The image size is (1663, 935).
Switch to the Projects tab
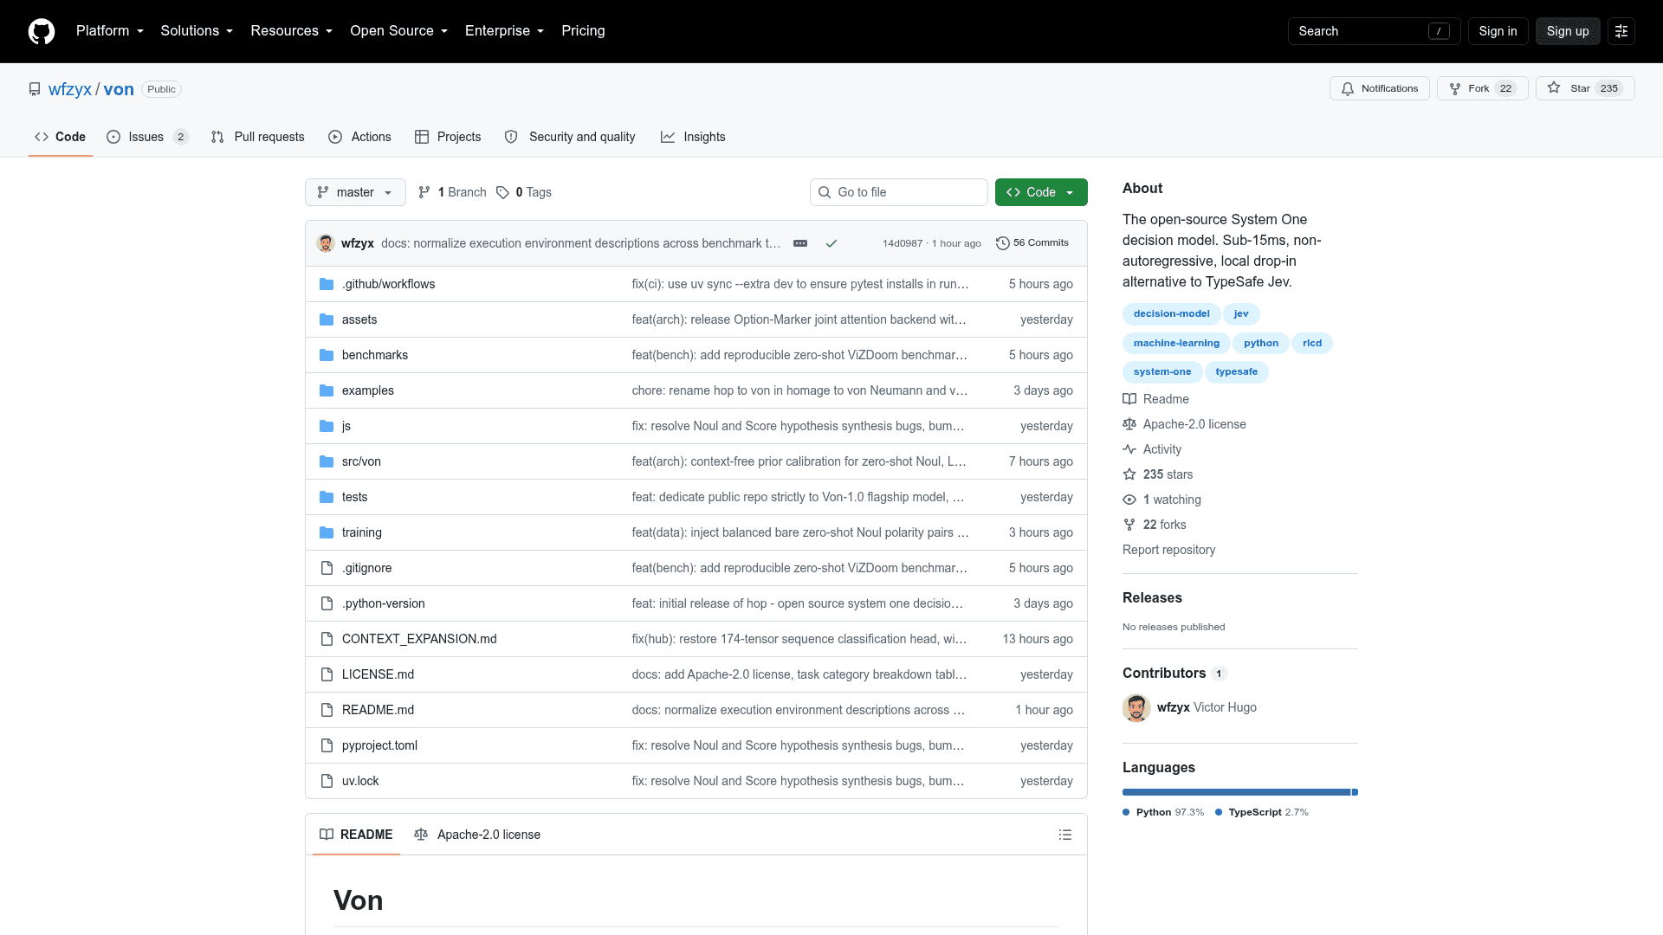pyautogui.click(x=448, y=137)
